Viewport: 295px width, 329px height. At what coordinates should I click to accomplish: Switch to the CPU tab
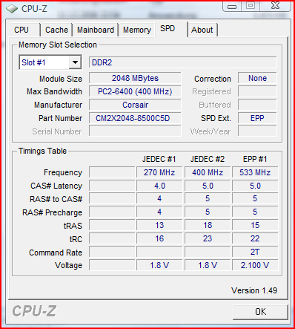point(25,30)
